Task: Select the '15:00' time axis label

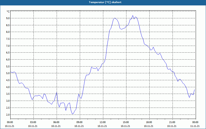Action: 126,122
